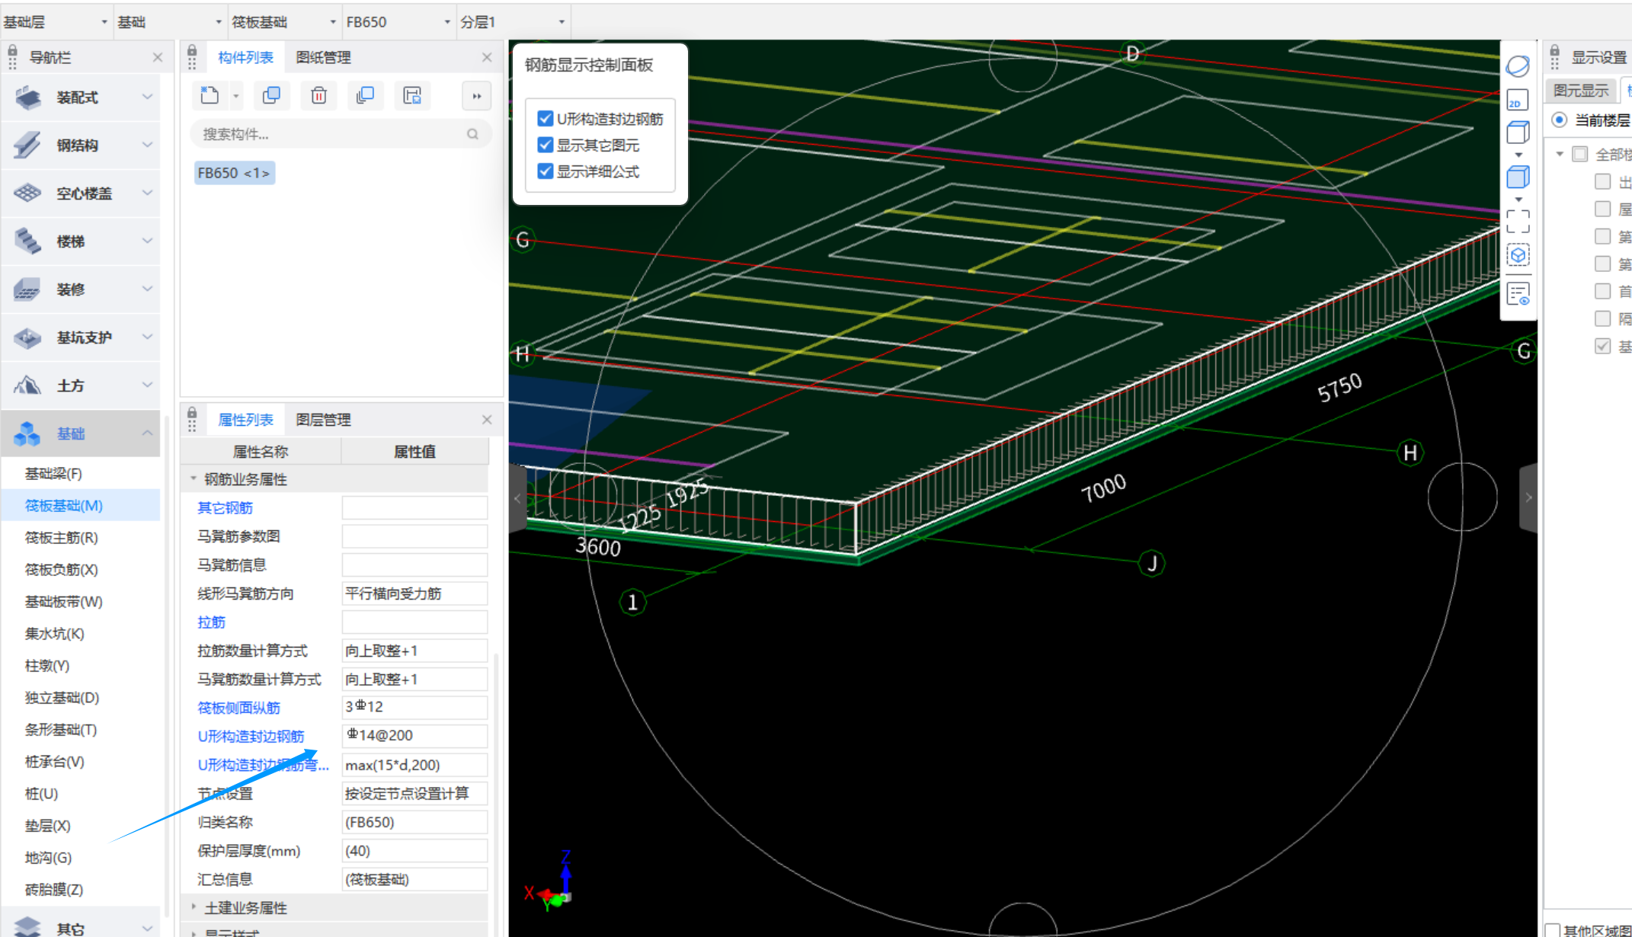
Task: Click the 搜索构件 search field
Action: click(331, 134)
